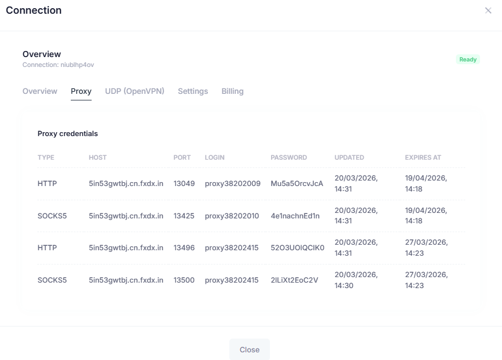
Task: Go to the Settings tab
Action: (x=193, y=91)
